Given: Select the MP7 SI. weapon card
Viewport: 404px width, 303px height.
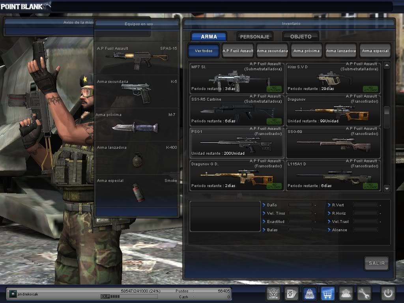Looking at the screenshot, I should tap(237, 78).
